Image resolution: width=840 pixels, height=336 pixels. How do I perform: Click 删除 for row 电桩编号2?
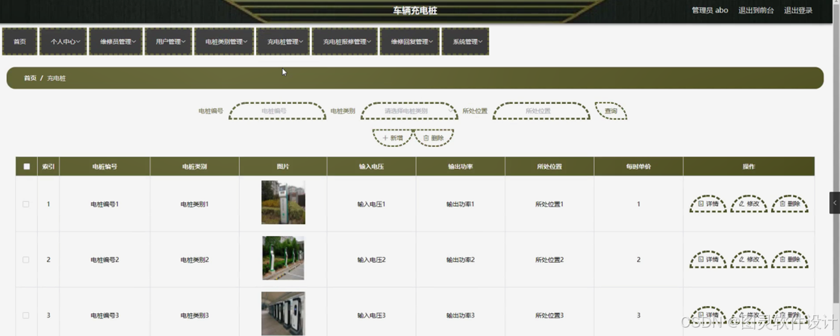pyautogui.click(x=790, y=259)
